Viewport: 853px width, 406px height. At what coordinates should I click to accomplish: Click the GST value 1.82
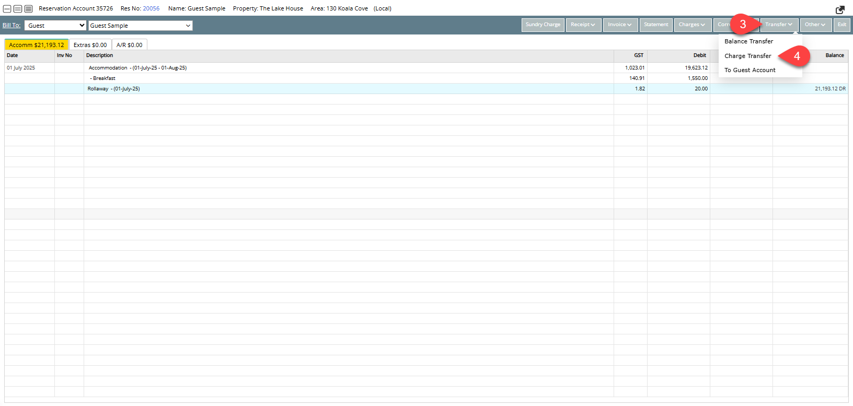640,89
